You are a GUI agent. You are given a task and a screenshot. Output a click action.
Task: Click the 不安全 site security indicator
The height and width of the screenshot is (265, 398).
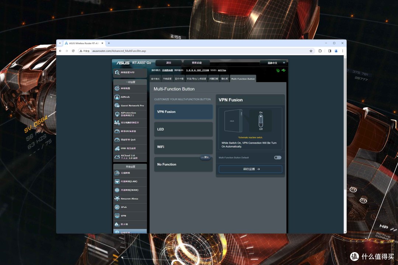point(85,51)
